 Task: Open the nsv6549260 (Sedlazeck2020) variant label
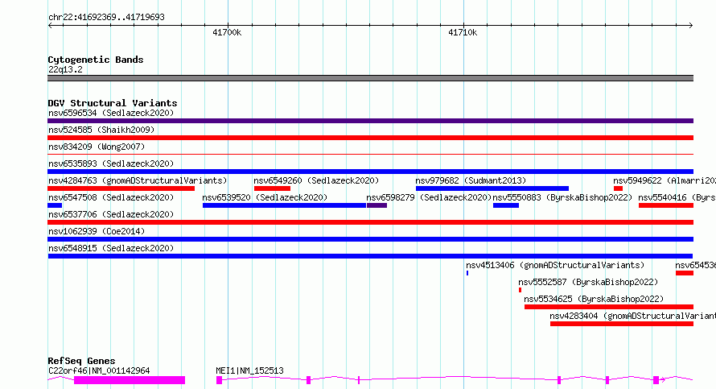[x=316, y=180]
